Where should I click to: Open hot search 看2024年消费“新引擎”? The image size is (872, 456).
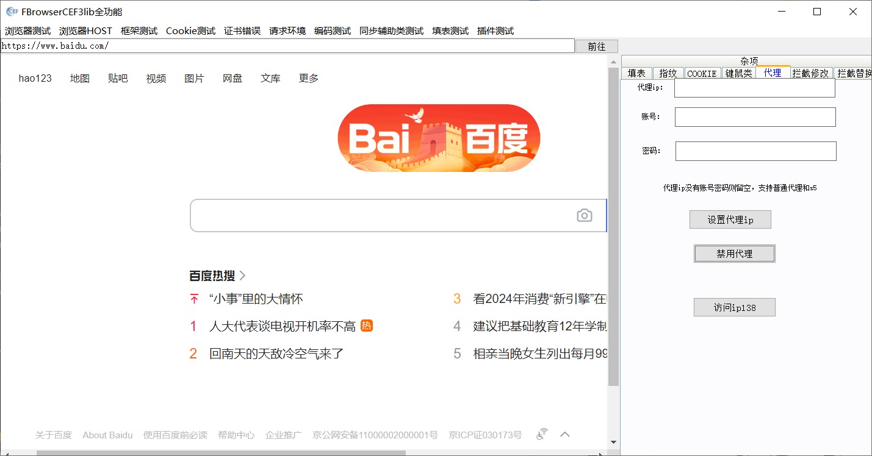(x=539, y=299)
